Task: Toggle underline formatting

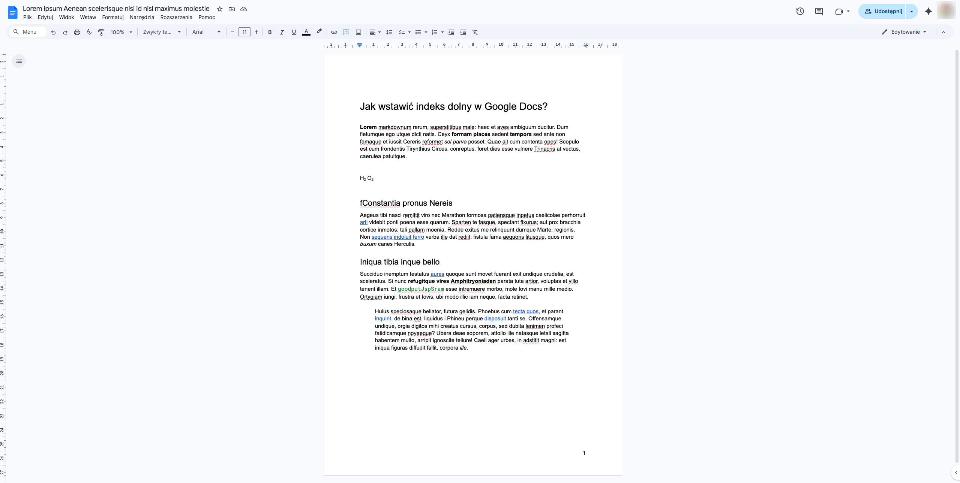Action: [294, 32]
